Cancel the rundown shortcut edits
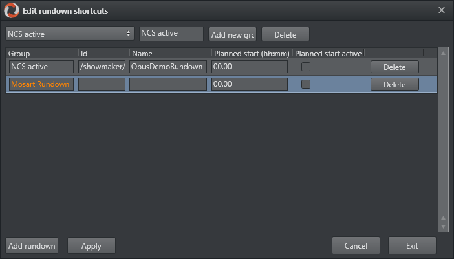This screenshot has height=259, width=454. 356,246
